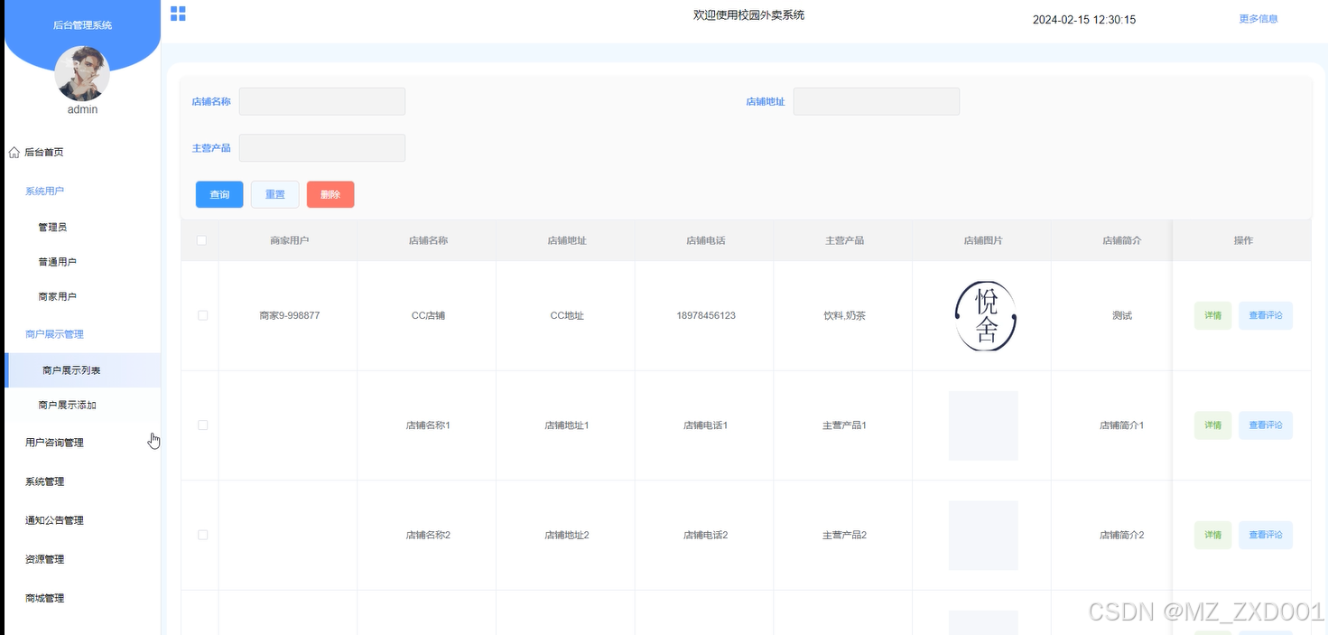Image resolution: width=1328 pixels, height=635 pixels.
Task: Click the 店铺简介 column header
Action: click(1122, 240)
